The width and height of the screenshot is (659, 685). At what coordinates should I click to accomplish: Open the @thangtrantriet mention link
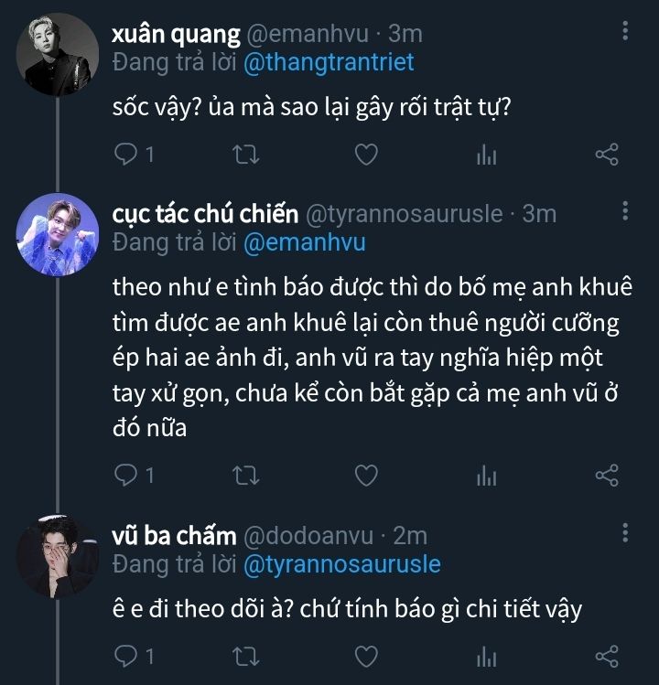click(x=328, y=62)
